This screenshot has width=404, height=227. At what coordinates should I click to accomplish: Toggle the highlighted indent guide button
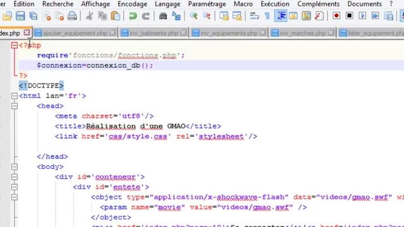click(280, 16)
